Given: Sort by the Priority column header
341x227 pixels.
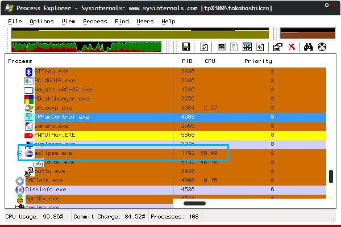Looking at the screenshot, I should coord(258,61).
